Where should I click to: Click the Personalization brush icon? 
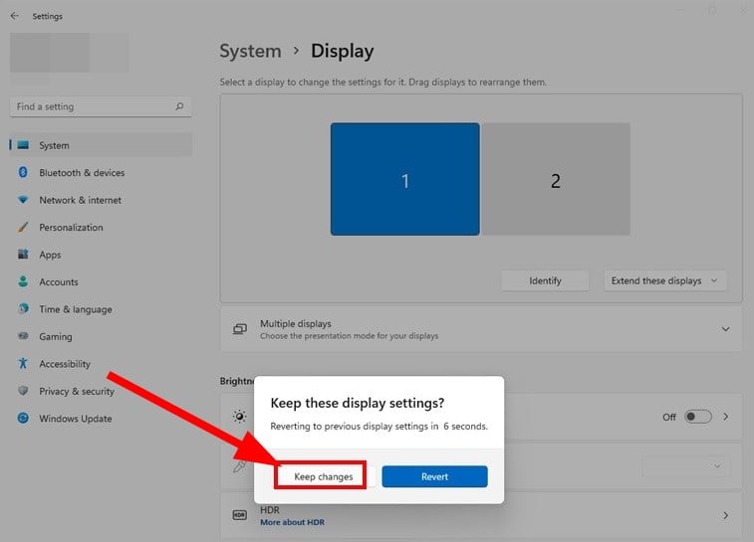pos(23,227)
